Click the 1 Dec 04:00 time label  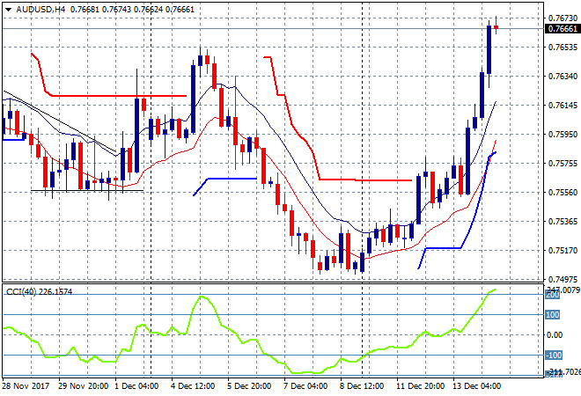coord(136,386)
